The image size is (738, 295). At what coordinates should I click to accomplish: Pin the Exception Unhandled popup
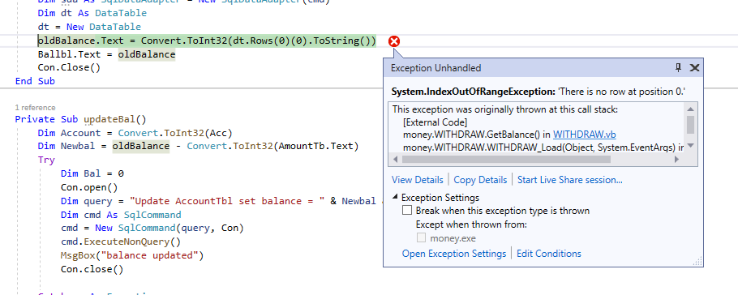point(678,68)
